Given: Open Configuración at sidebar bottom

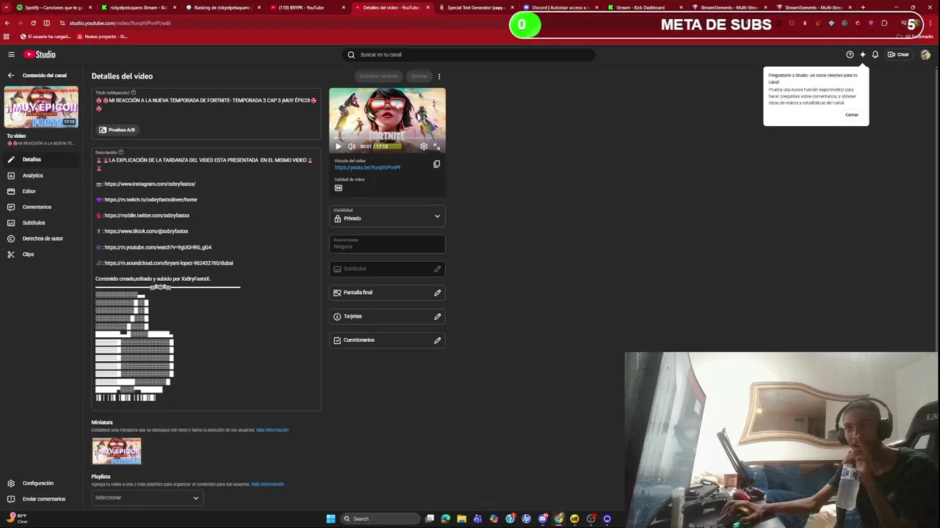Looking at the screenshot, I should click(40, 483).
